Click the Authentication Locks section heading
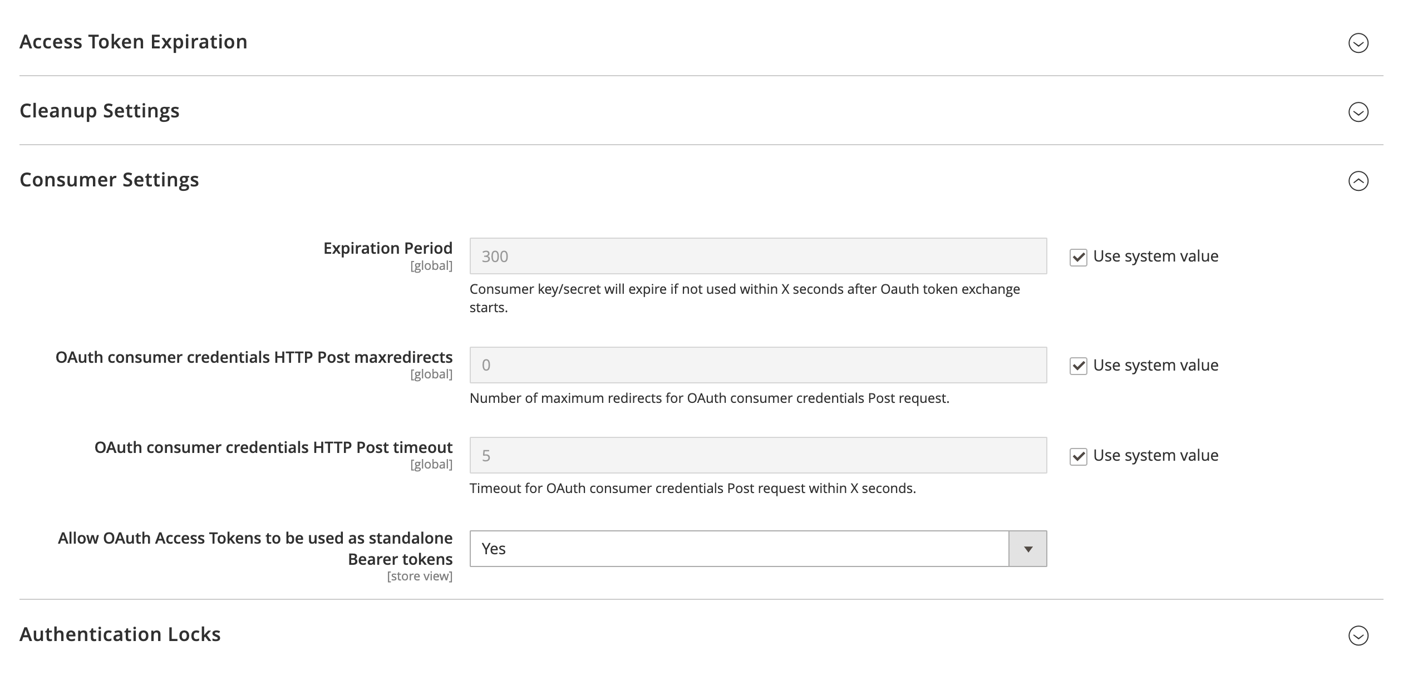Viewport: 1408px width, 690px height. point(120,634)
